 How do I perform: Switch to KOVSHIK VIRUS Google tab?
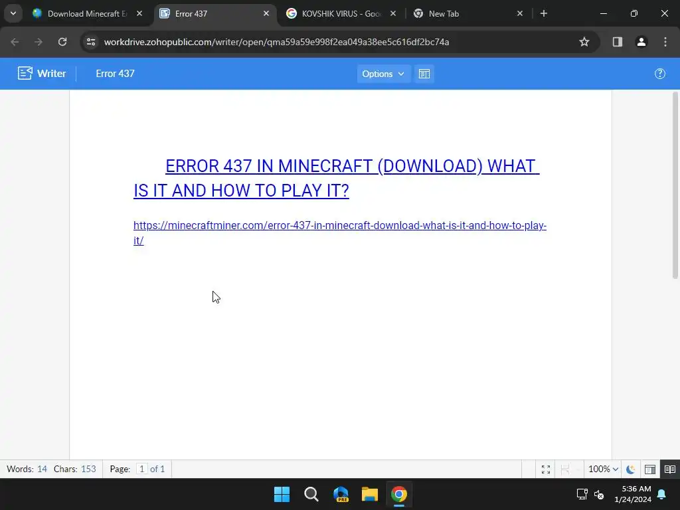[341, 14]
